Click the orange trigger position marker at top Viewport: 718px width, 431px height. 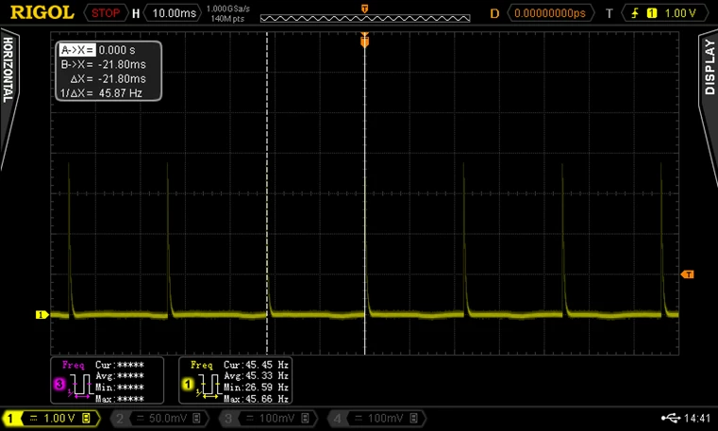(x=364, y=8)
